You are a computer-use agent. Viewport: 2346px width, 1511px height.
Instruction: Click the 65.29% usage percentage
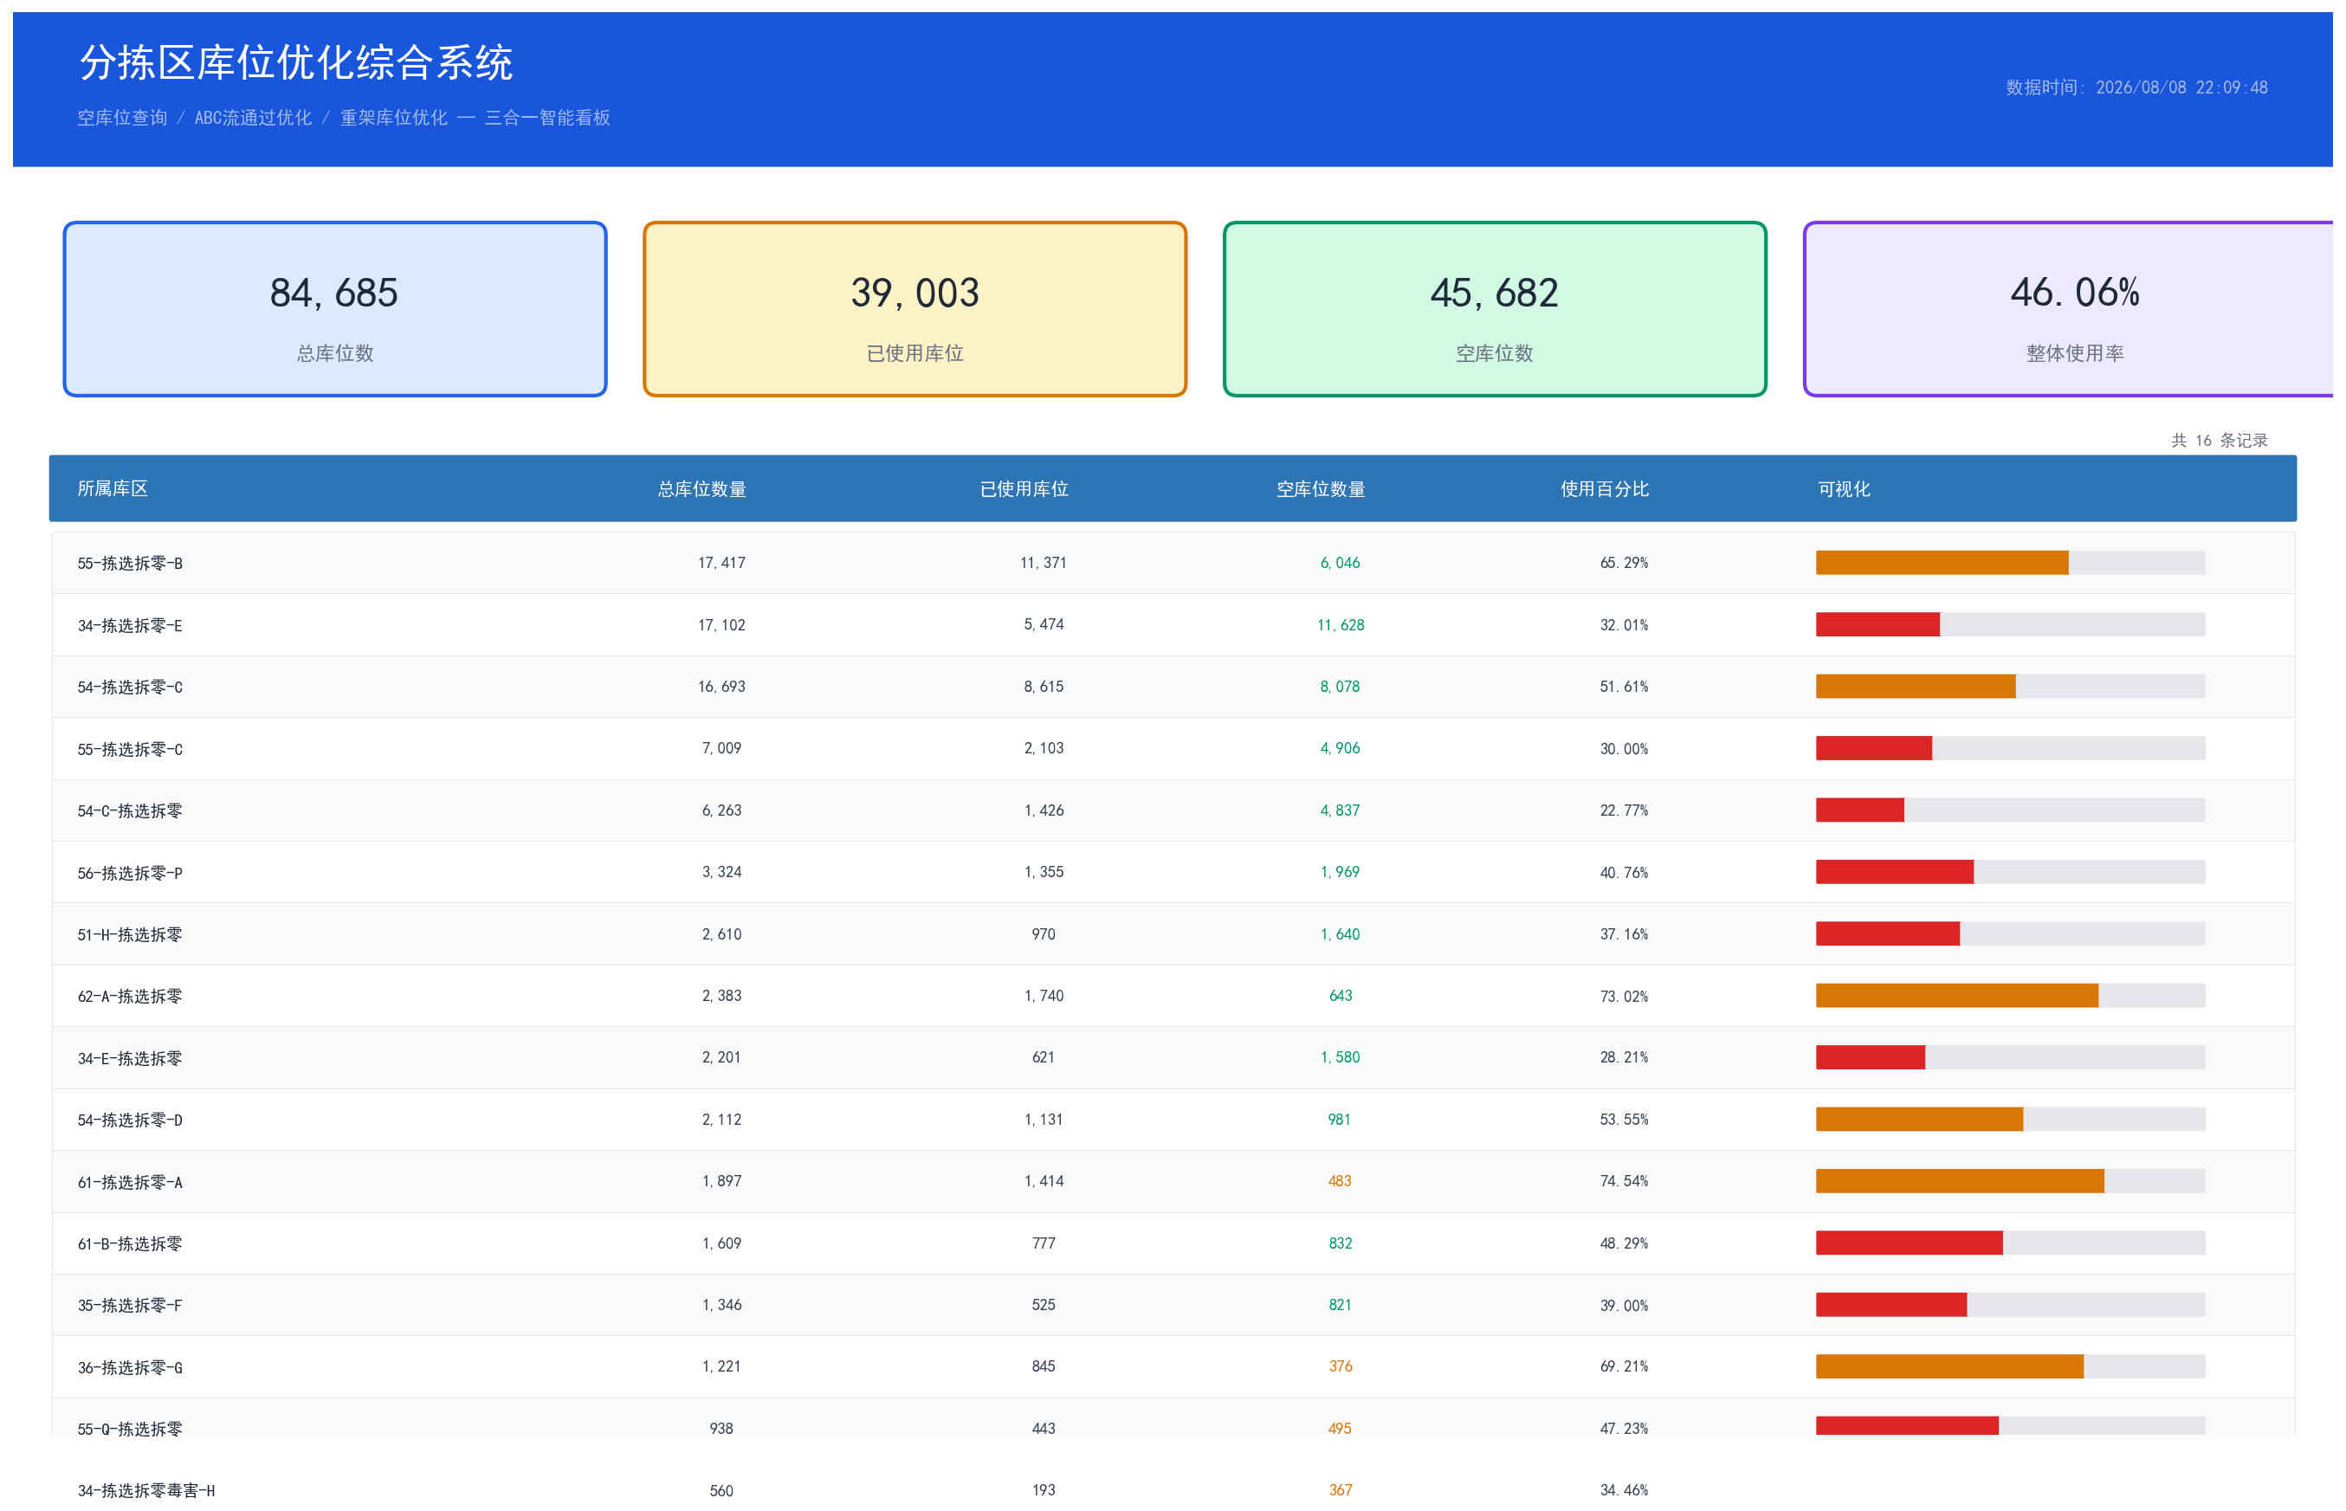[1624, 562]
